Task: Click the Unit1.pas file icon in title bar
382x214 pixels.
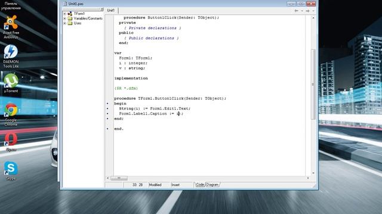Action: click(x=65, y=4)
